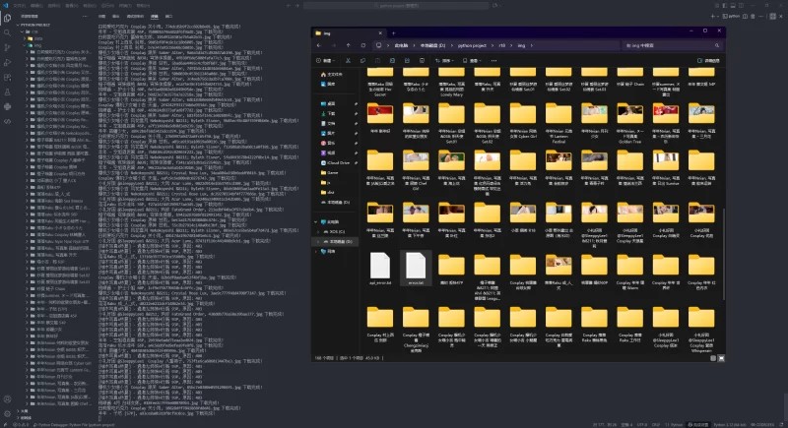Open the Testing flask icon view

click(x=7, y=94)
